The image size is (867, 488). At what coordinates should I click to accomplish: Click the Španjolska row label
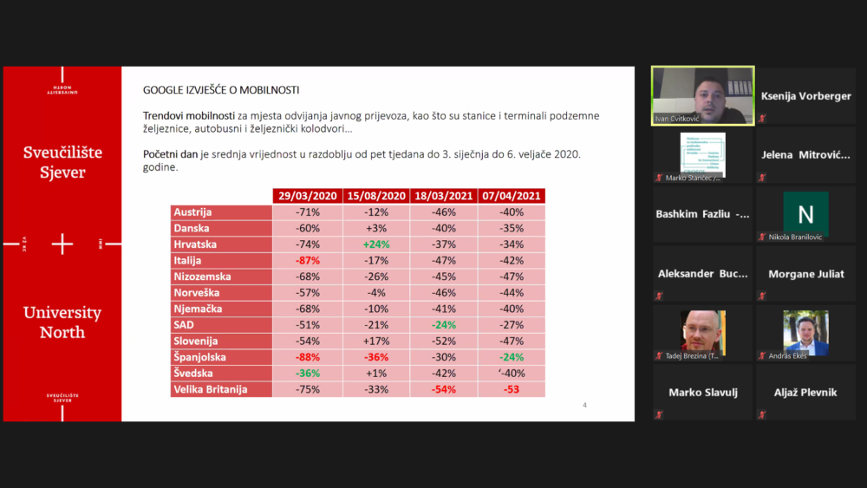[x=221, y=357]
